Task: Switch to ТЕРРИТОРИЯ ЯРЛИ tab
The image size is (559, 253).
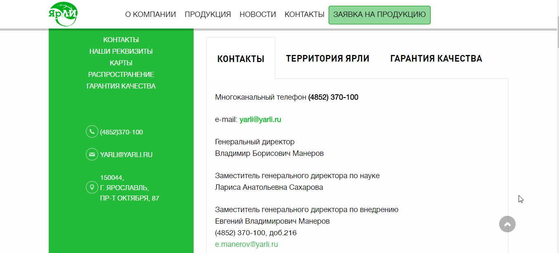Action: (328, 58)
